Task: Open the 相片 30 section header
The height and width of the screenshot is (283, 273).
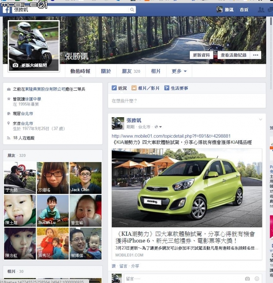Action: [x=15, y=271]
